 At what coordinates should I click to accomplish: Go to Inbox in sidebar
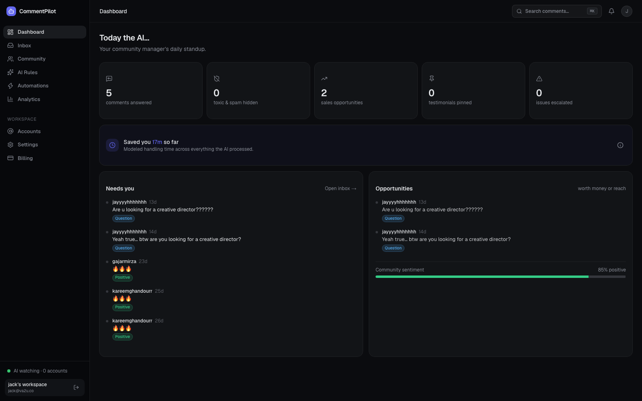pos(45,45)
